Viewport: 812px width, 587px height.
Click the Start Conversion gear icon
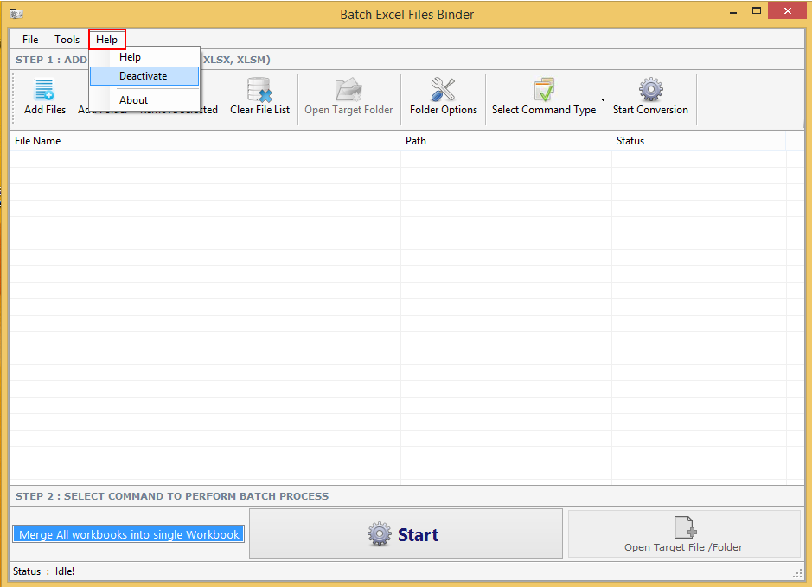[650, 90]
